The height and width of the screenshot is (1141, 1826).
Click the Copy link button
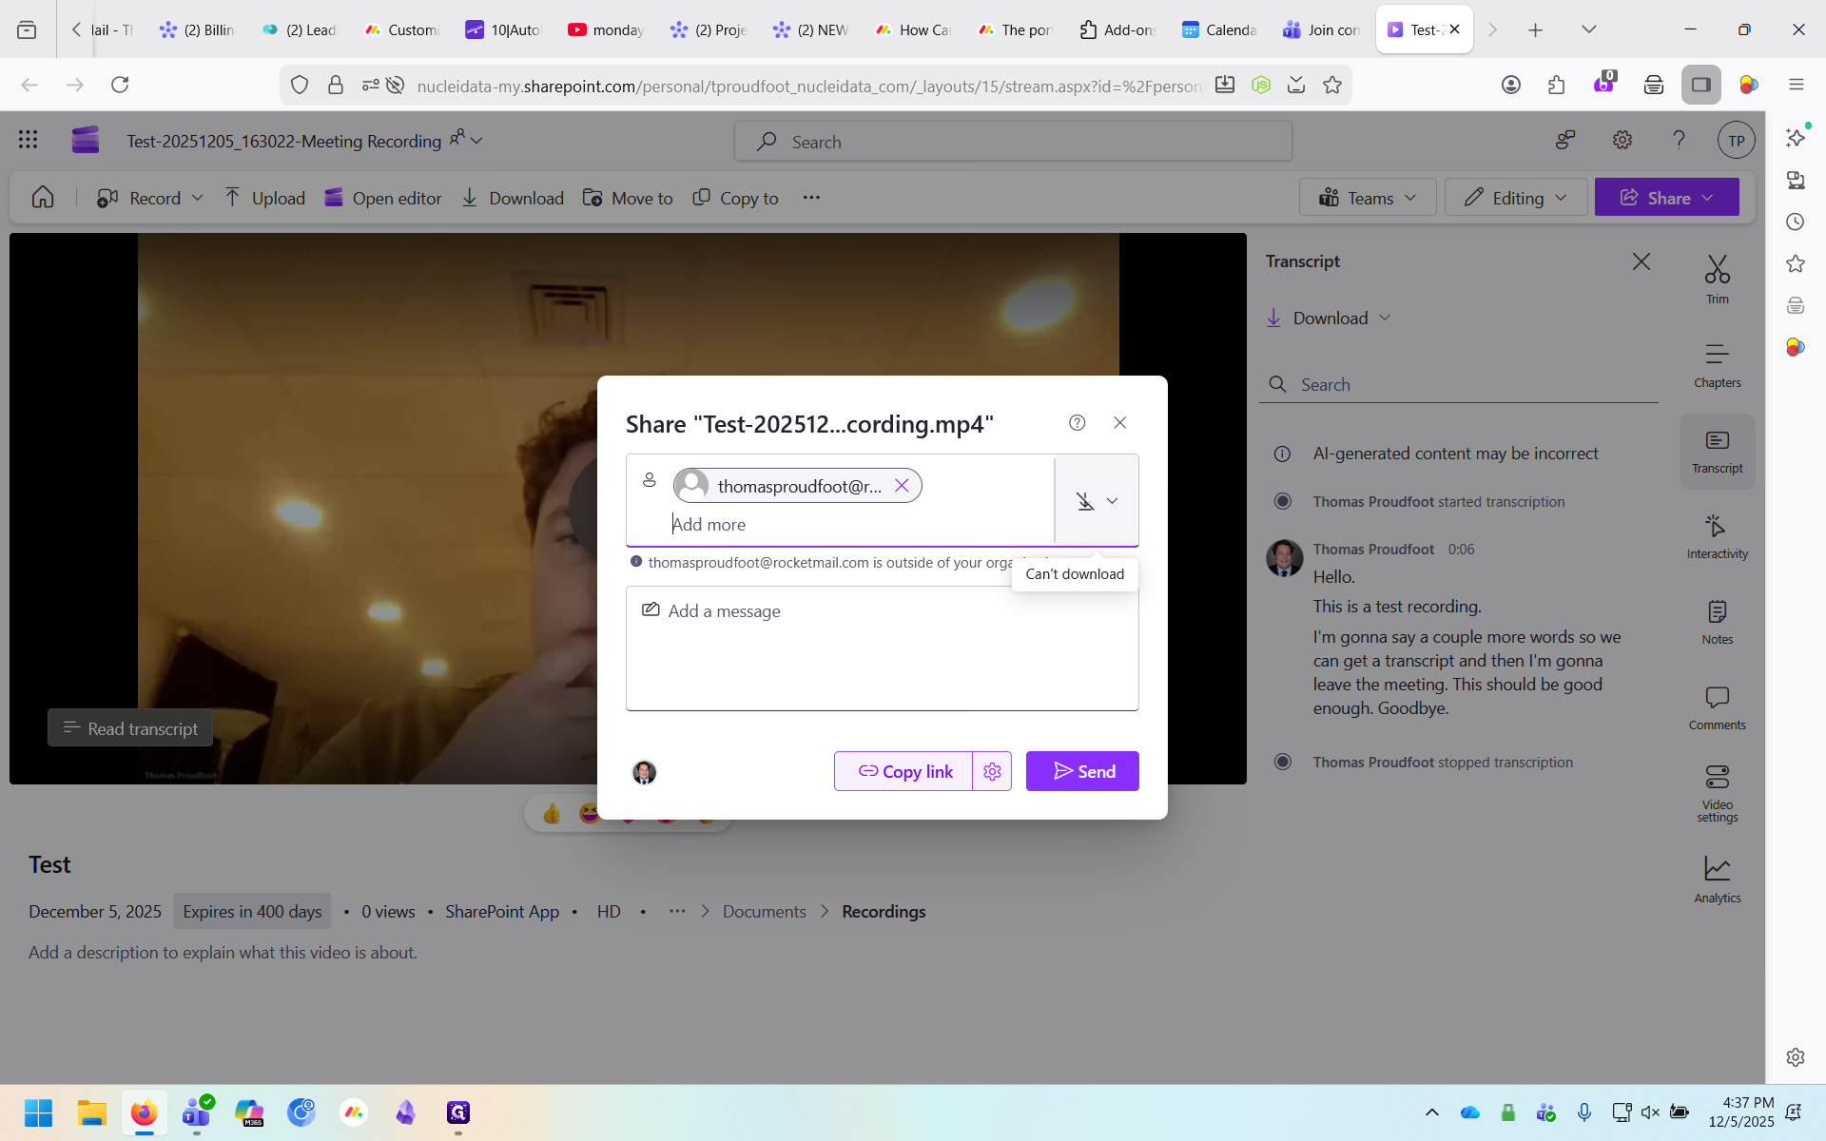[904, 771]
